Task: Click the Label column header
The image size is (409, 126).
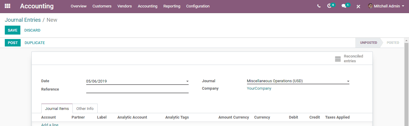Action: click(x=102, y=117)
